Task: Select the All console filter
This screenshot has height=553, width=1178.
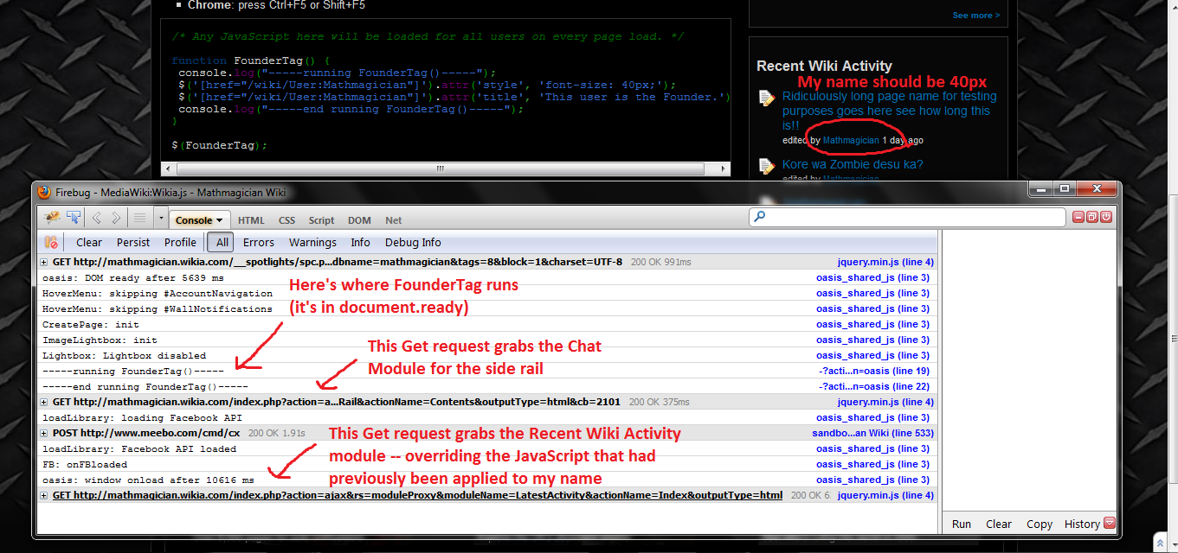Action: click(x=222, y=243)
